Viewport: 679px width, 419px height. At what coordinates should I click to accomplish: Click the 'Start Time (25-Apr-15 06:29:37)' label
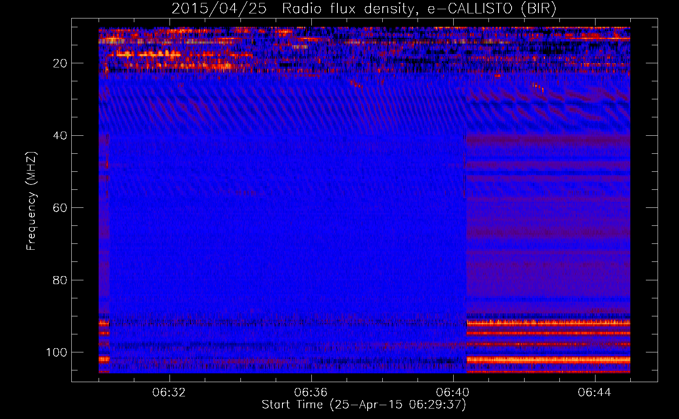(364, 405)
